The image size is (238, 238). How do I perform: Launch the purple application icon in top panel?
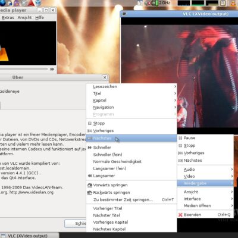pyautogui.click(x=17, y=3)
